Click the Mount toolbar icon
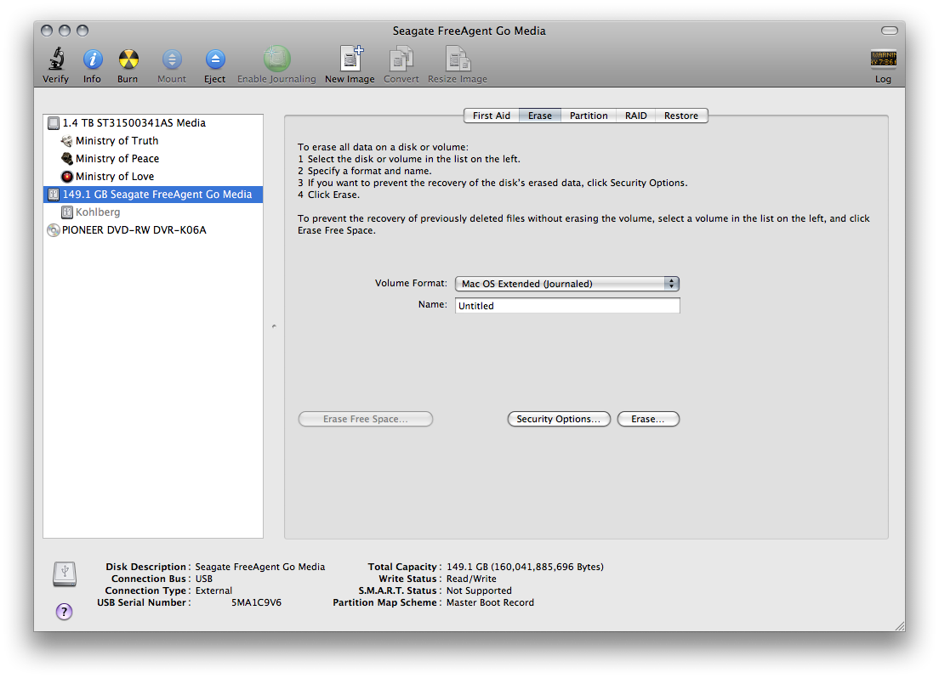 (172, 59)
